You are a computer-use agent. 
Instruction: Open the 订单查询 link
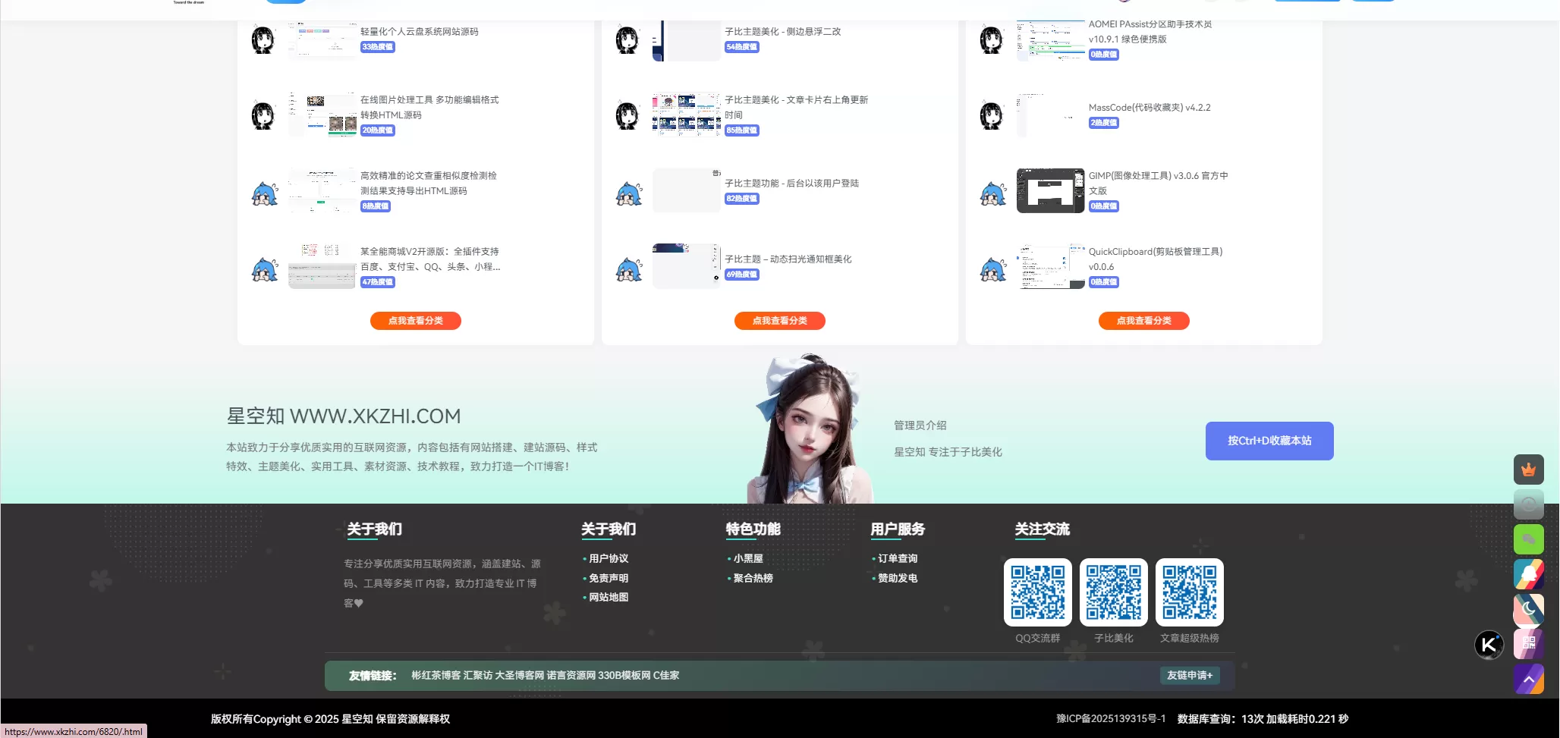point(899,557)
